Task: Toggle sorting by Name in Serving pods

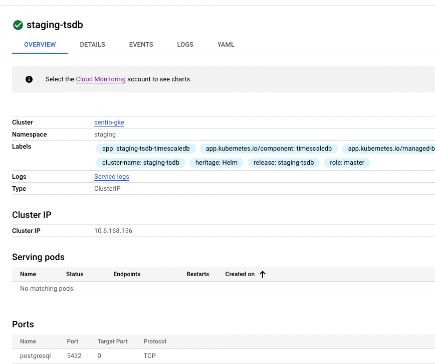Action: (x=28, y=274)
